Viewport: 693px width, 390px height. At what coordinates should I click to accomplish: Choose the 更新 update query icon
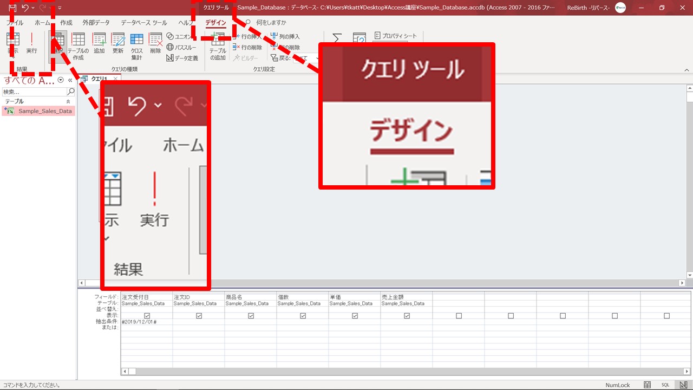coord(118,43)
